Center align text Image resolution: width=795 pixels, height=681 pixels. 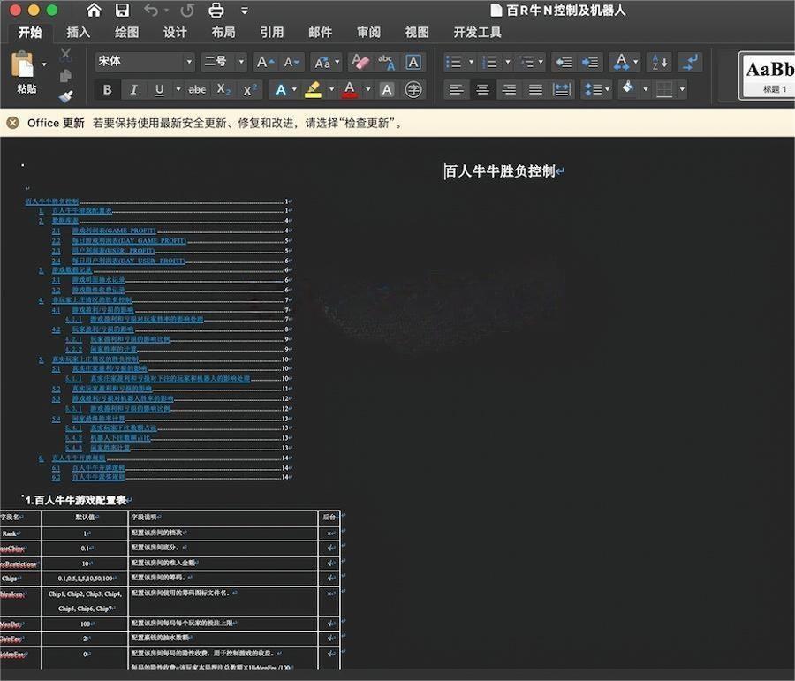click(x=482, y=90)
